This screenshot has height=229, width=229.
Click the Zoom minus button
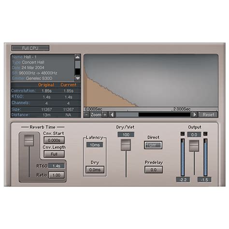(x=86, y=114)
